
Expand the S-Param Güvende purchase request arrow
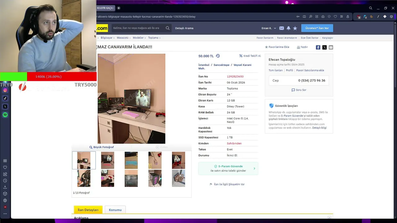(254, 168)
